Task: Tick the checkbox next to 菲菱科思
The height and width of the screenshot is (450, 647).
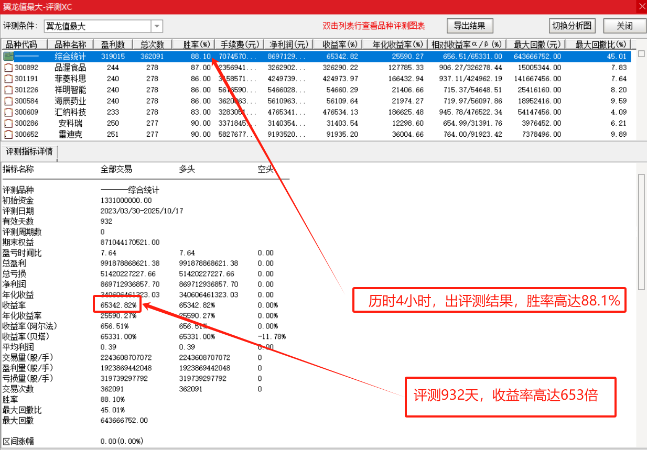Action: coord(8,79)
